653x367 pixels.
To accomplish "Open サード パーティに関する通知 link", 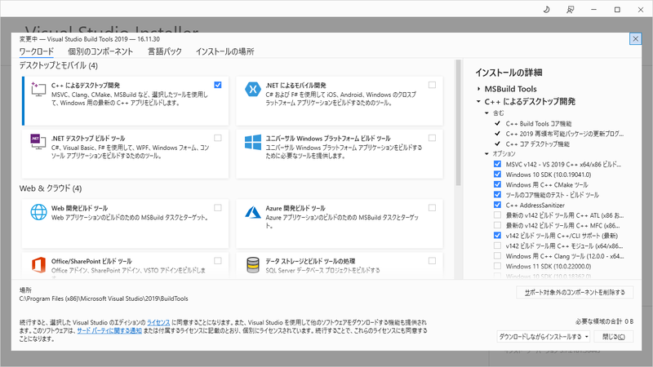I will point(109,331).
